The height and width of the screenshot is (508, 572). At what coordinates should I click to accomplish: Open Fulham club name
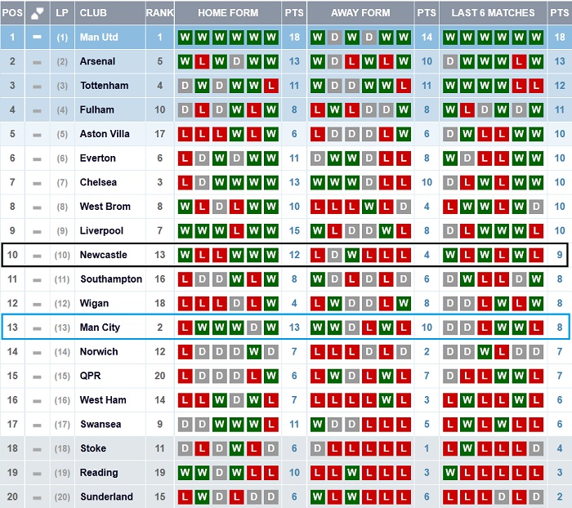[97, 109]
